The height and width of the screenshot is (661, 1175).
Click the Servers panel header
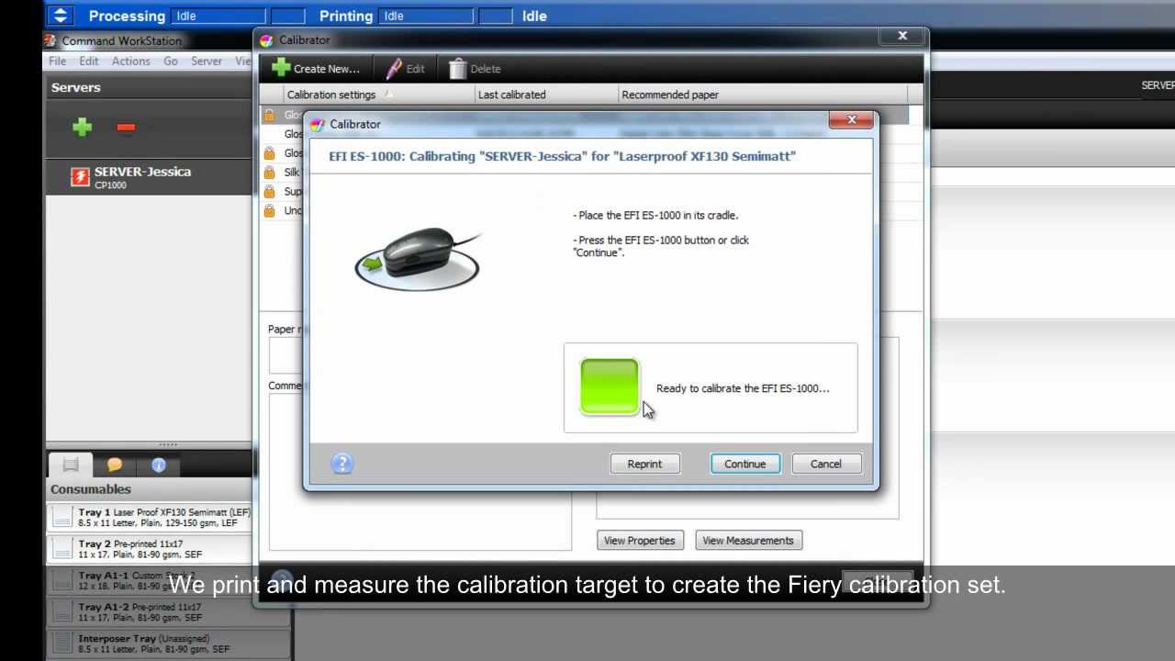(150, 87)
